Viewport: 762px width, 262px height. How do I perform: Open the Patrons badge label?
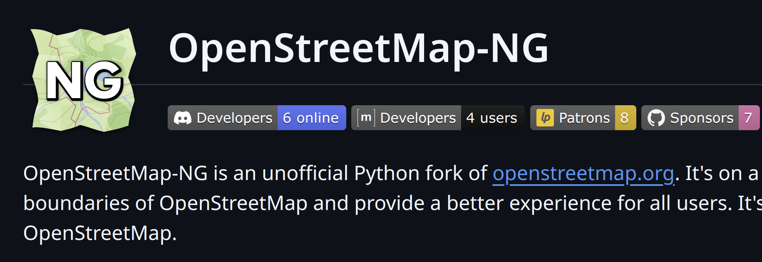pyautogui.click(x=584, y=118)
